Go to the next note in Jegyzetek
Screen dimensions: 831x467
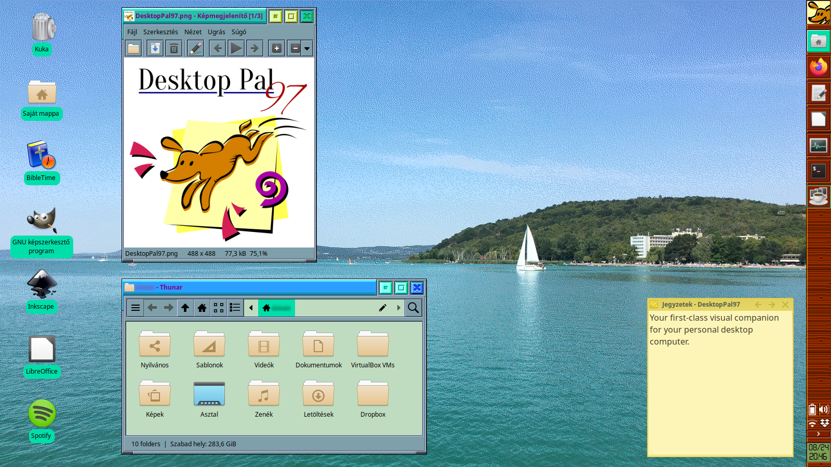coord(772,305)
